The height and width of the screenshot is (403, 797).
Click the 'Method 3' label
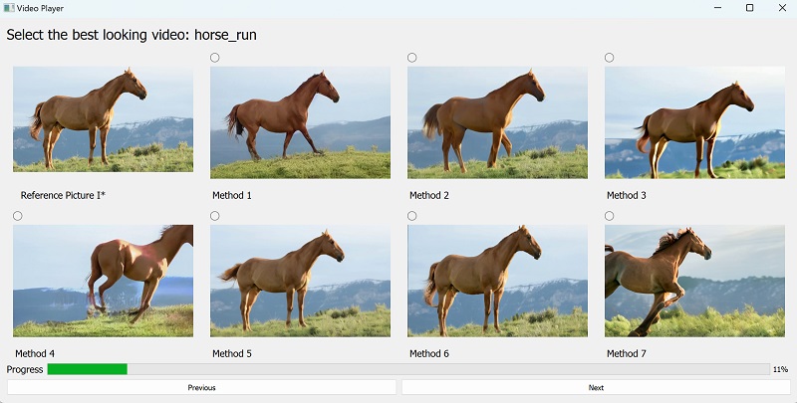pos(627,195)
